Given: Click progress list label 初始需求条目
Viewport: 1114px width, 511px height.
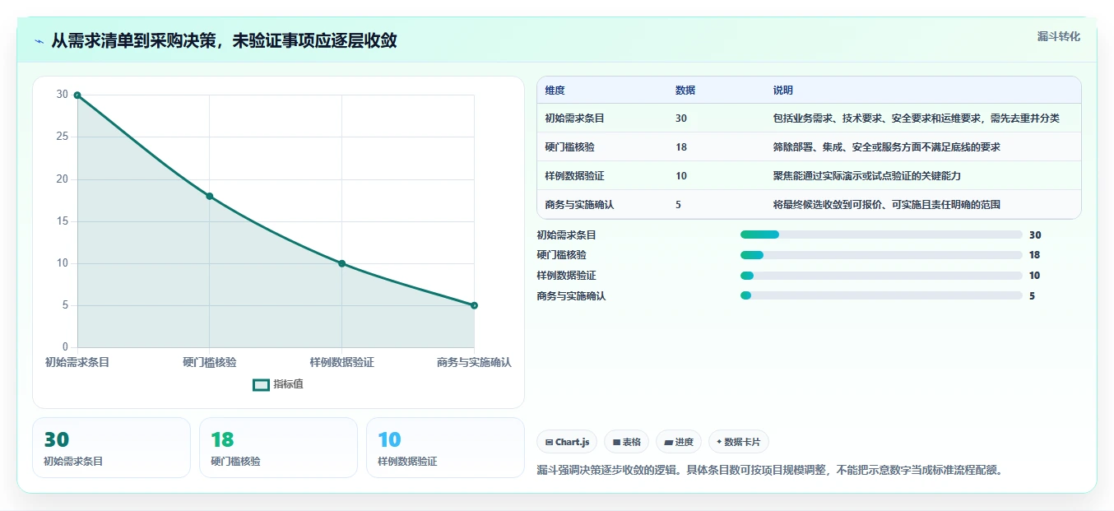Looking at the screenshot, I should [x=567, y=235].
